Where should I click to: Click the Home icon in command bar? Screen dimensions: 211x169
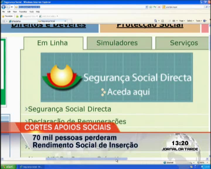point(155,21)
